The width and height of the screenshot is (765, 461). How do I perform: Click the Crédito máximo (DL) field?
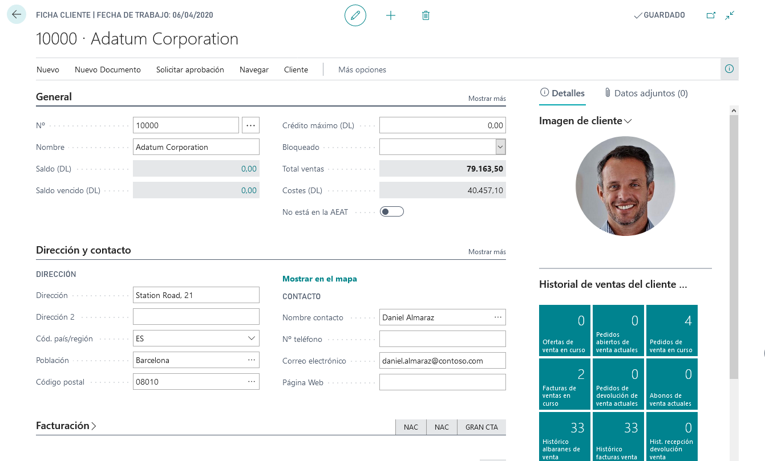[x=443, y=125]
